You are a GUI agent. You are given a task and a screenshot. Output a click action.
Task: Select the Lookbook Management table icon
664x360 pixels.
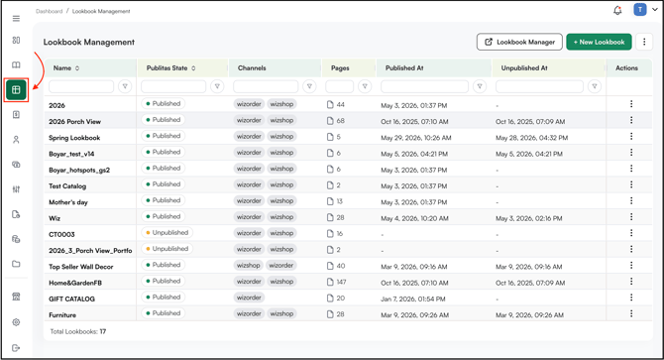click(16, 90)
